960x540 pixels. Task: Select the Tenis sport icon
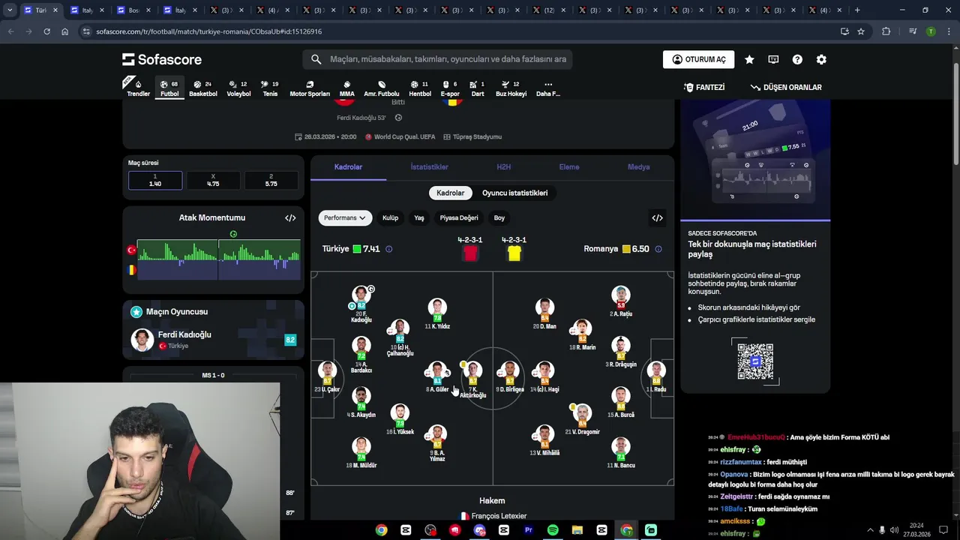click(x=270, y=88)
